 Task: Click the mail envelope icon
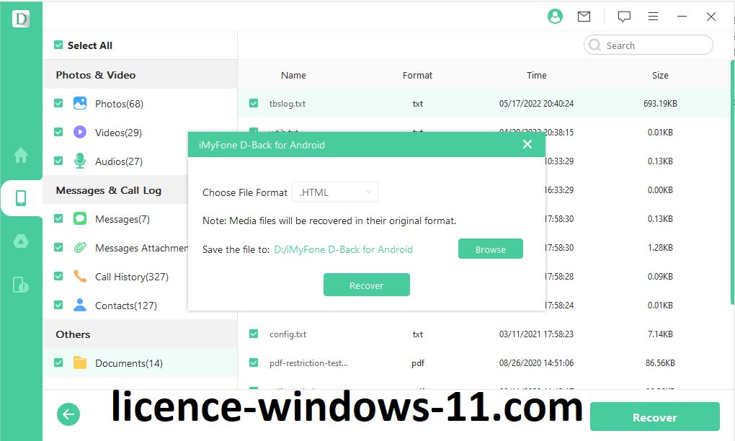coord(584,17)
